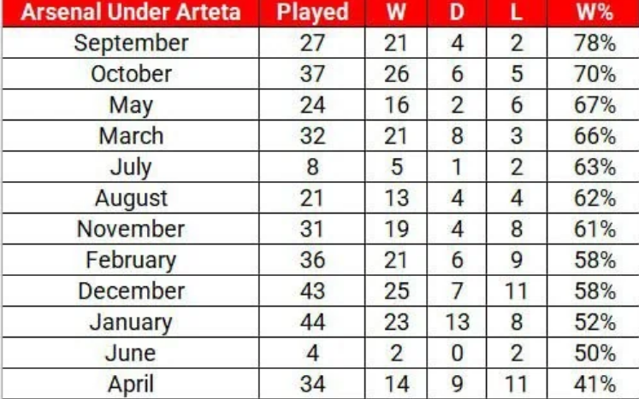Select the July played value 8
This screenshot has height=399, width=639.
point(312,167)
